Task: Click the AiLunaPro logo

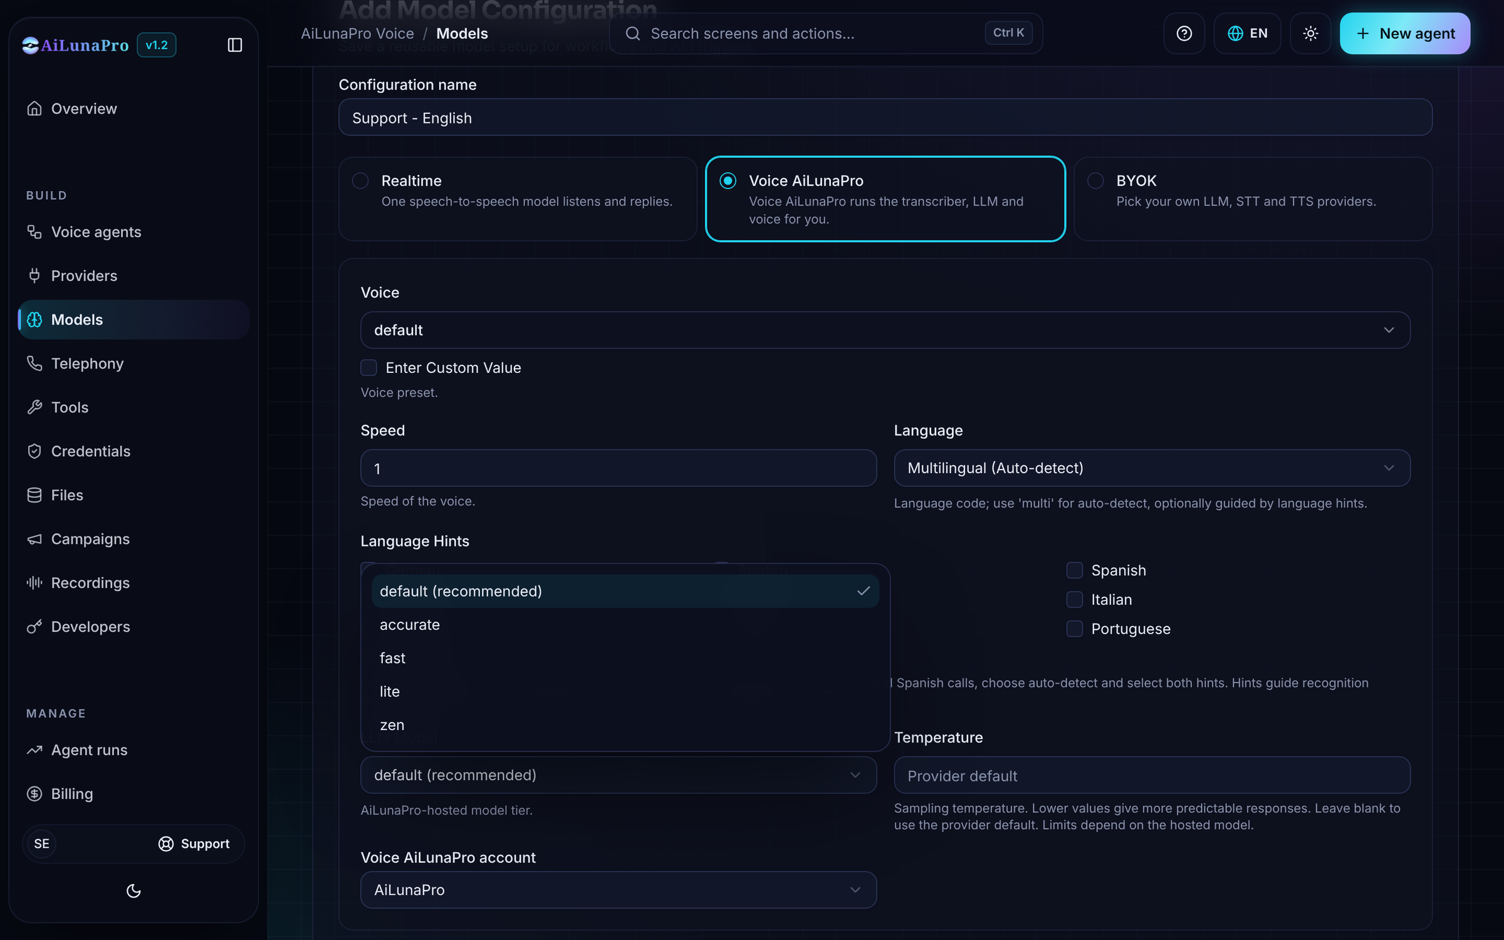Action: [75, 45]
